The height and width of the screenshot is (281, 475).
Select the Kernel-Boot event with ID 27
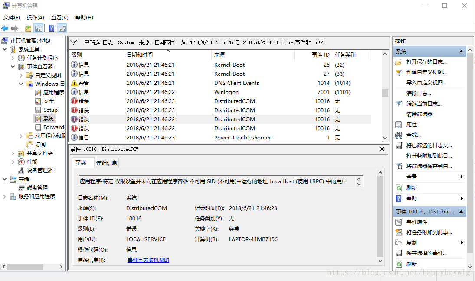220,74
